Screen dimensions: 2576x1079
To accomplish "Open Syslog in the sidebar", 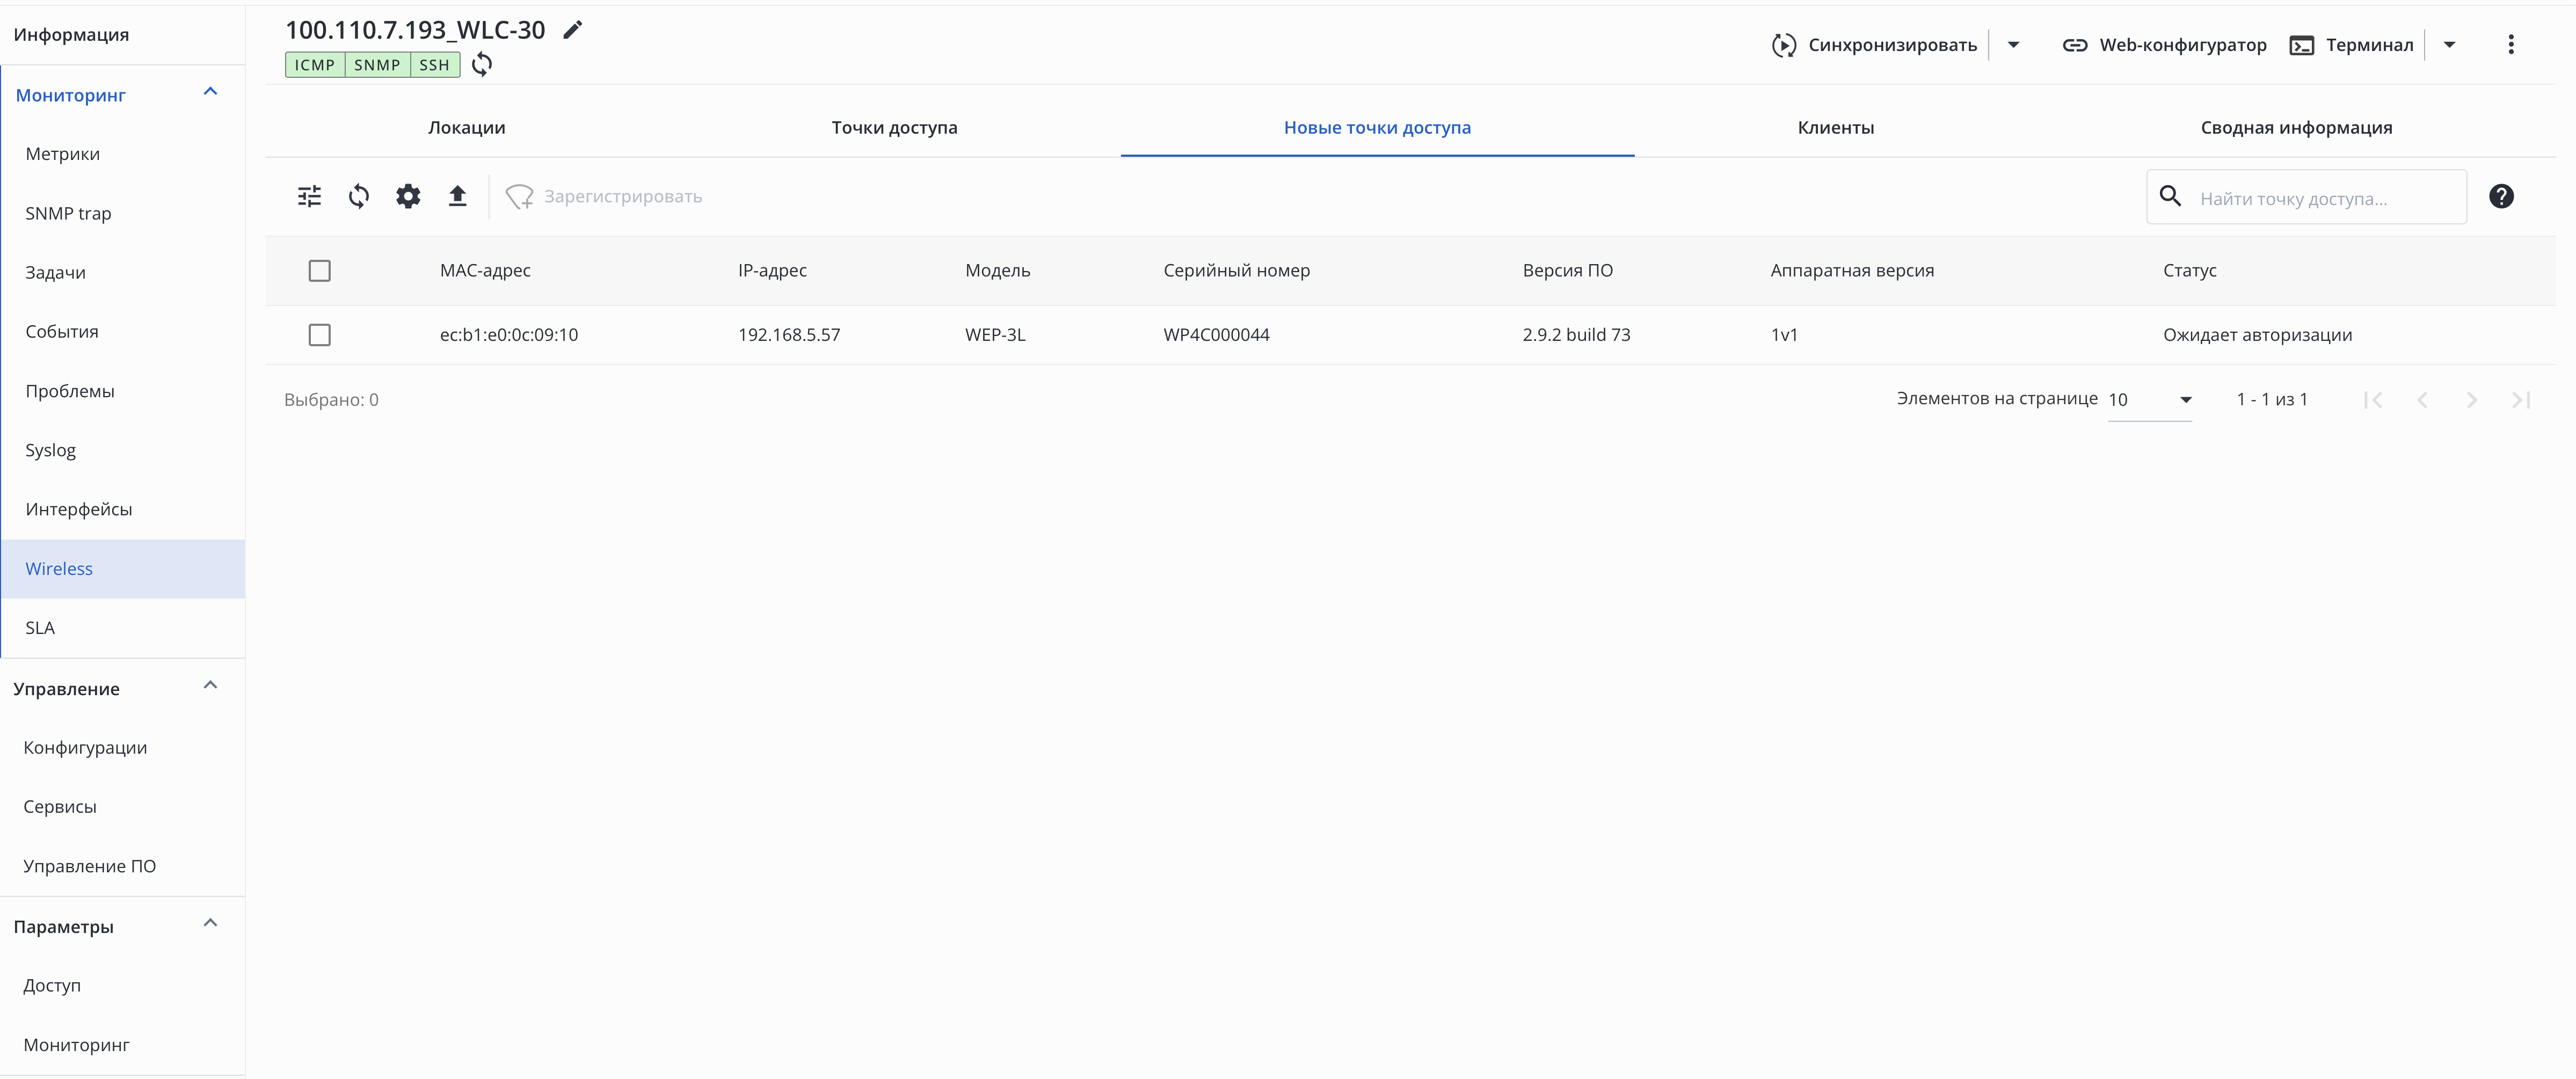I will 51,450.
